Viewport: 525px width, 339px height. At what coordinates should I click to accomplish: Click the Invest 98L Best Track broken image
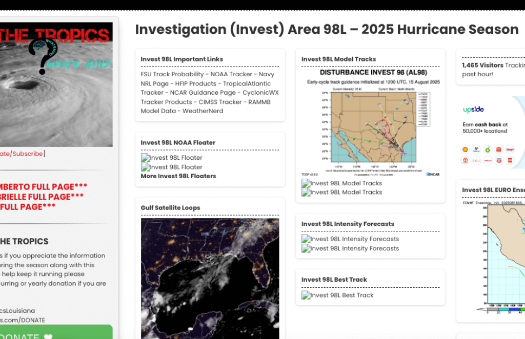(337, 295)
